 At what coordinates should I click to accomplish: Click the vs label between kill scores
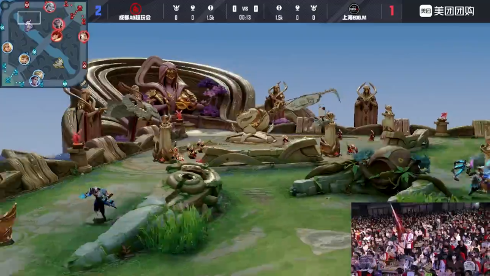point(245,9)
